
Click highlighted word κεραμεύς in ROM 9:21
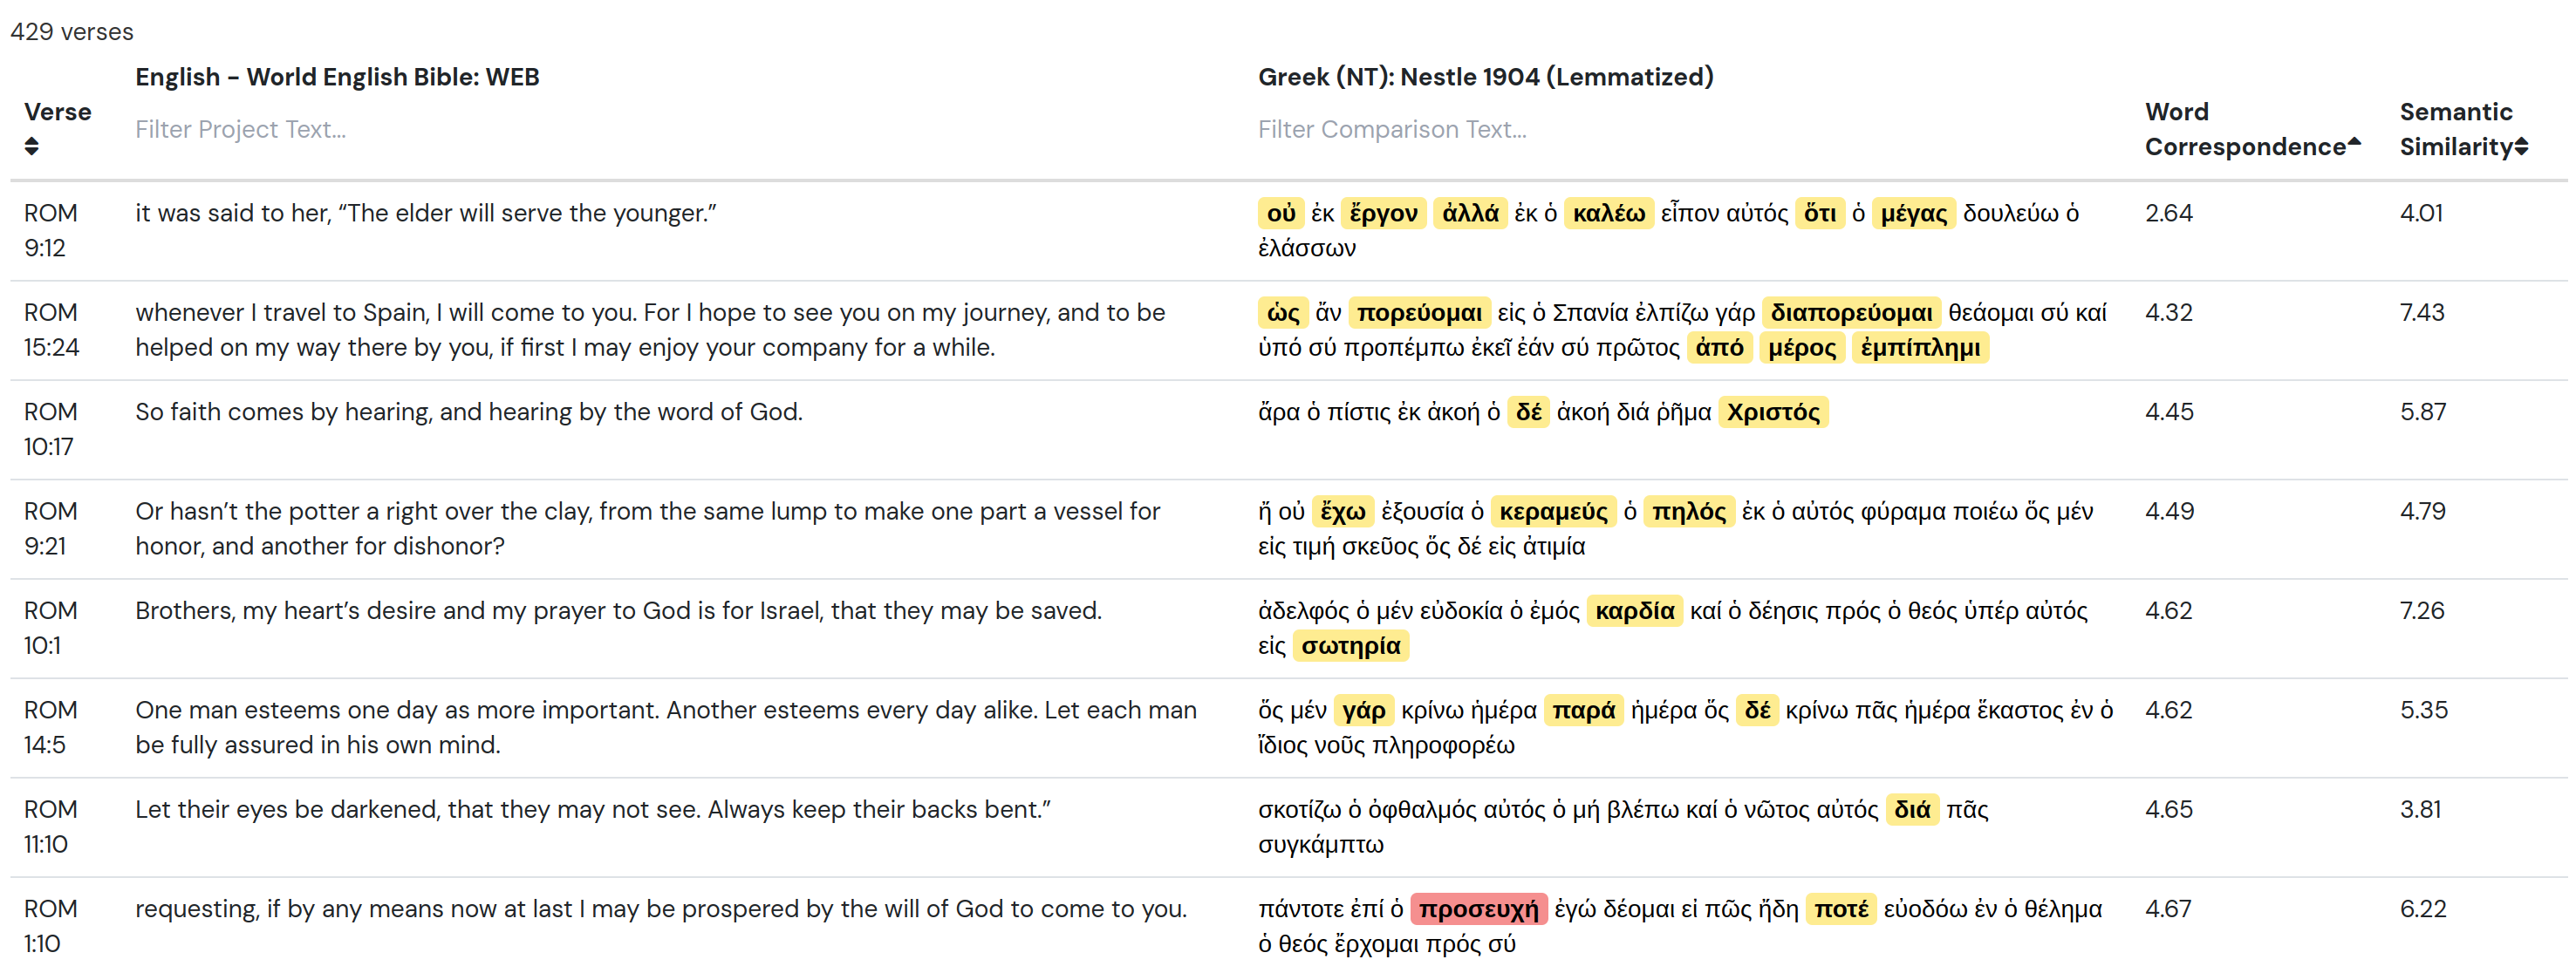pyautogui.click(x=1553, y=513)
